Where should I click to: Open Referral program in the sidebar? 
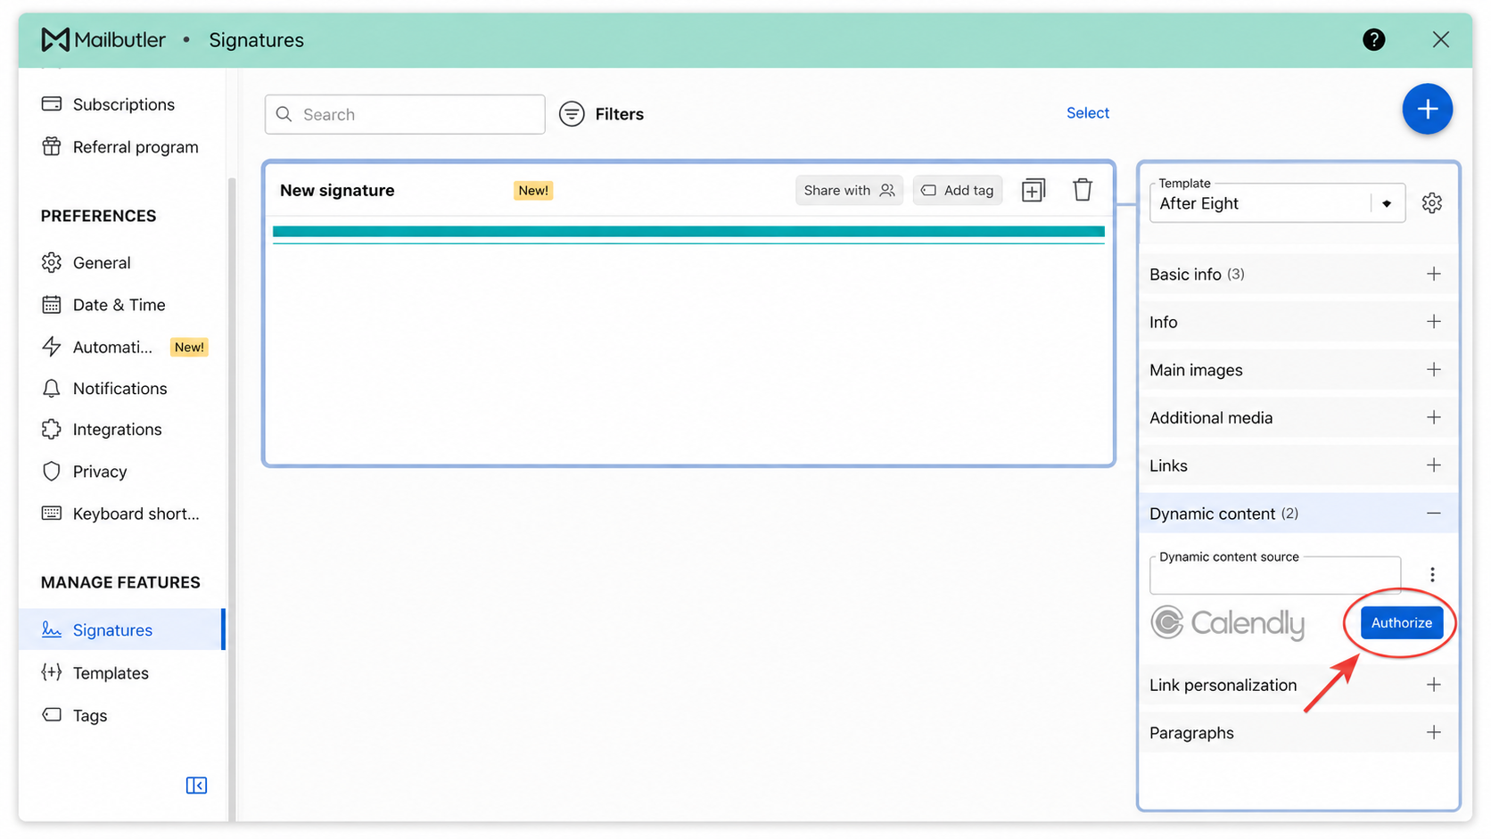point(120,147)
